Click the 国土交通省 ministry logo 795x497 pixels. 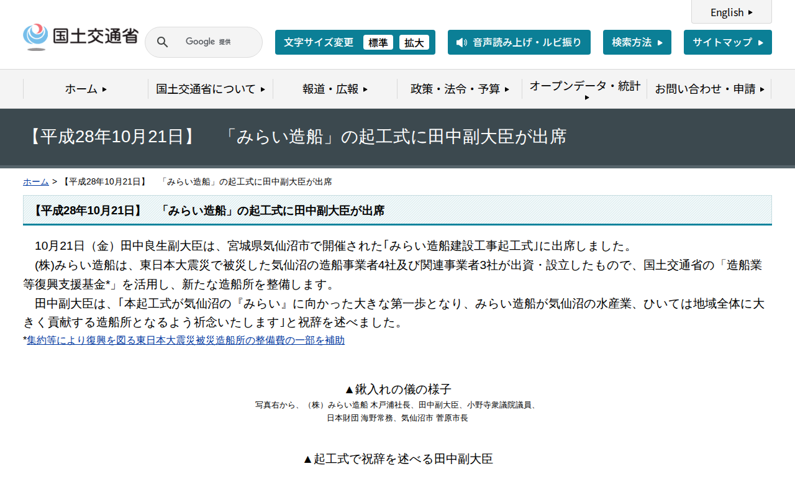click(81, 36)
